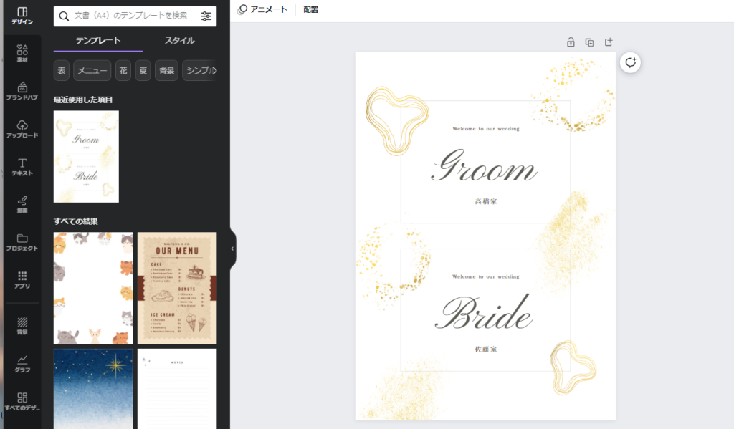Open the ブランドハブ sidebar panel

(22, 90)
